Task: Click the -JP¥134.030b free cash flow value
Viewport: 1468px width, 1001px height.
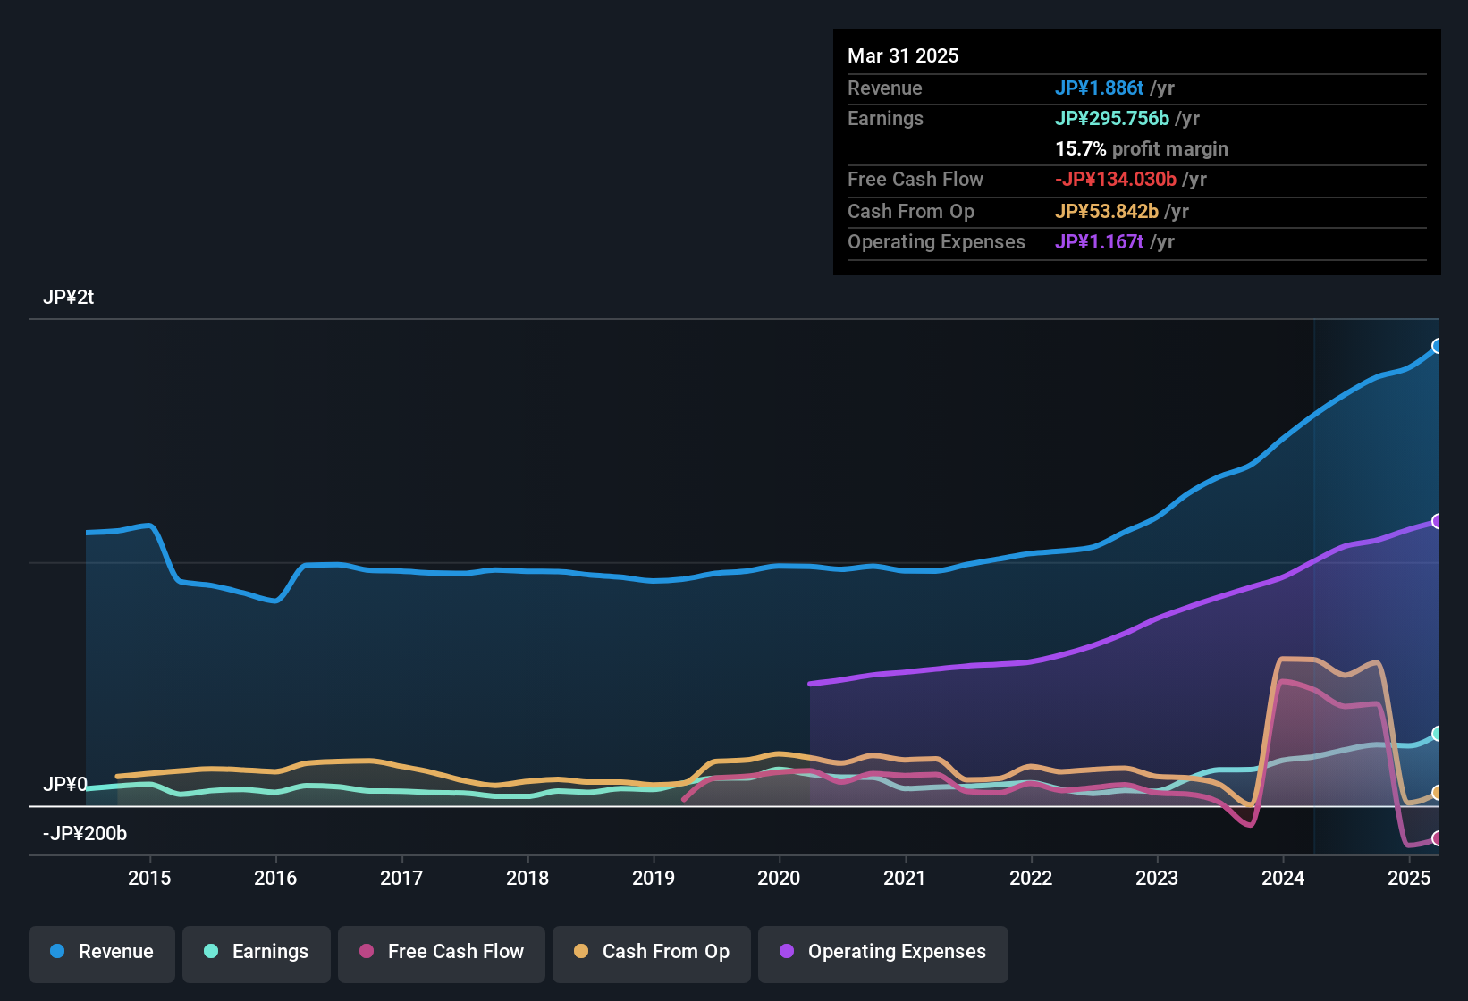Action: tap(1117, 179)
